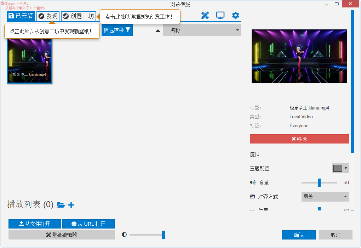Viewport: 361px width, 248px height.
Task: Maximize the 浏览壁纸 window
Action: (337, 4)
